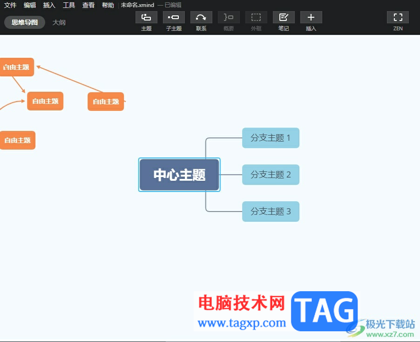Open the 帮助 menu
The height and width of the screenshot is (342, 420).
(108, 5)
